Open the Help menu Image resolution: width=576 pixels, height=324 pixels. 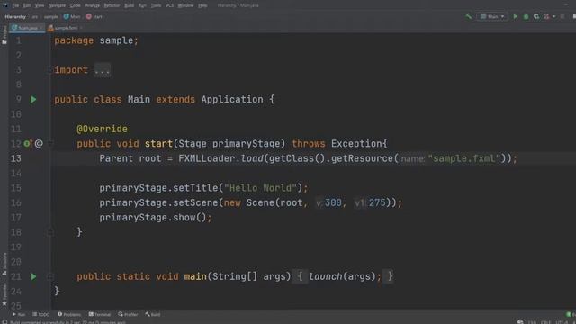pos(202,5)
